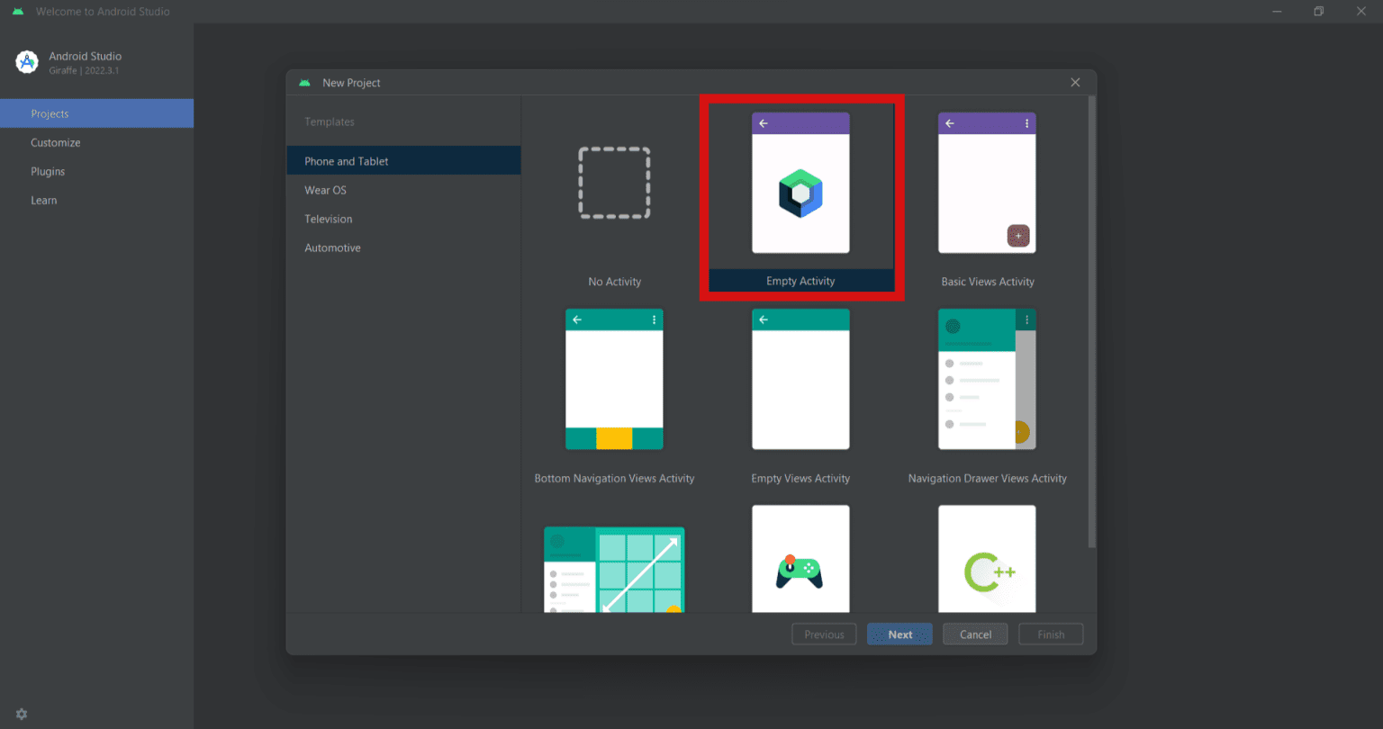Click the disabled Previous button
The width and height of the screenshot is (1383, 729).
[x=824, y=634]
